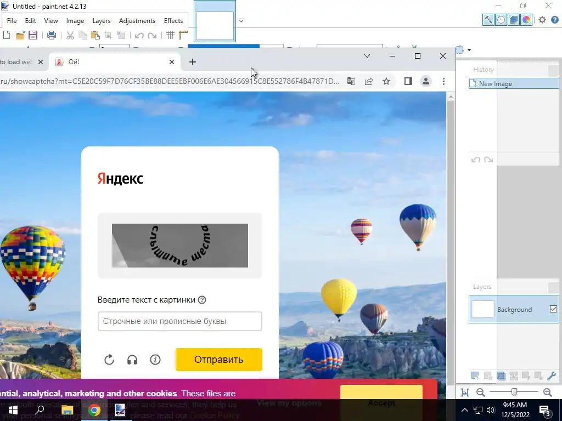562x421 pixels.
Task: Toggle the Colors window wheel button
Action: (526, 20)
